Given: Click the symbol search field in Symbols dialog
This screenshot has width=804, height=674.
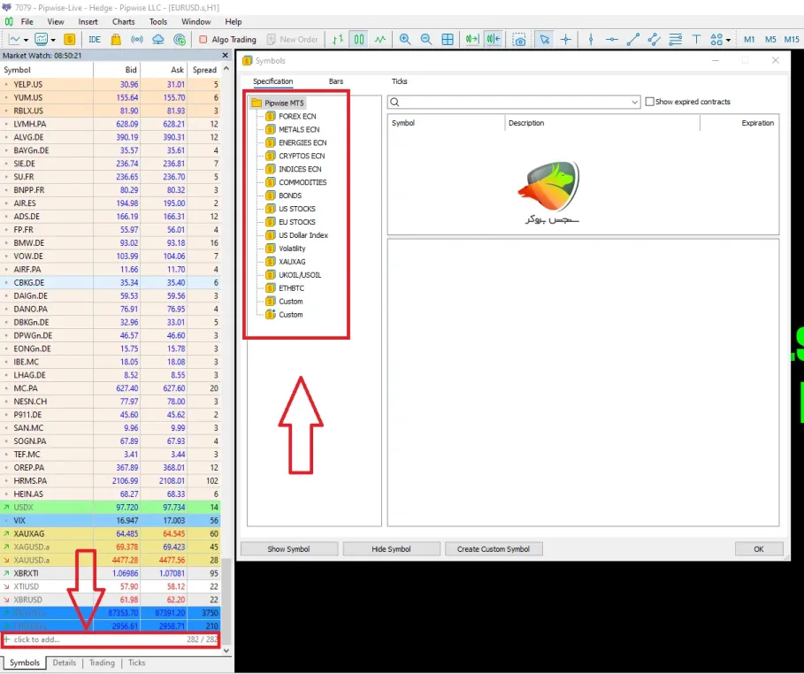Looking at the screenshot, I should click(x=514, y=102).
